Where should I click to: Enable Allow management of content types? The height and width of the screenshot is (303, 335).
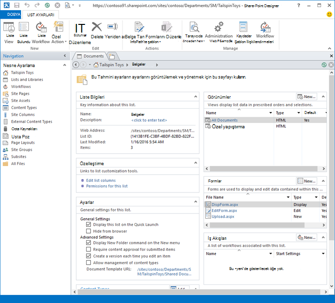click(89, 262)
